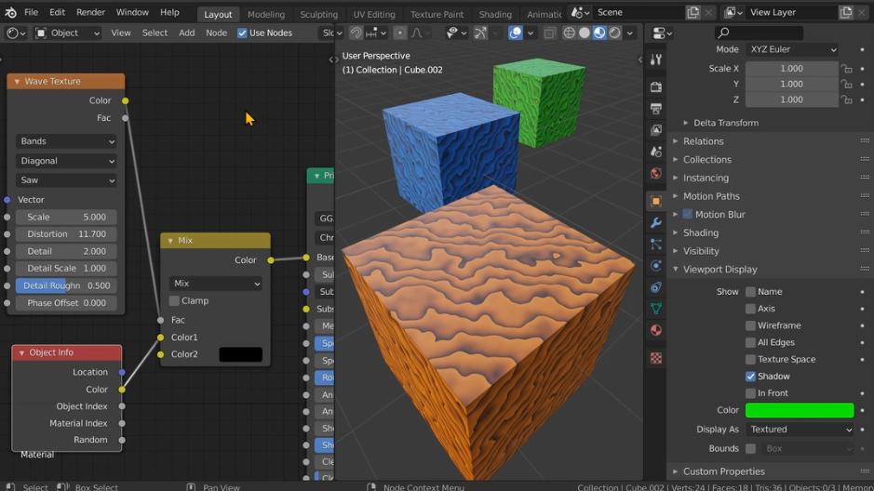Viewport: 874px width, 491px height.
Task: Open the Render properties tab
Action: click(x=656, y=86)
